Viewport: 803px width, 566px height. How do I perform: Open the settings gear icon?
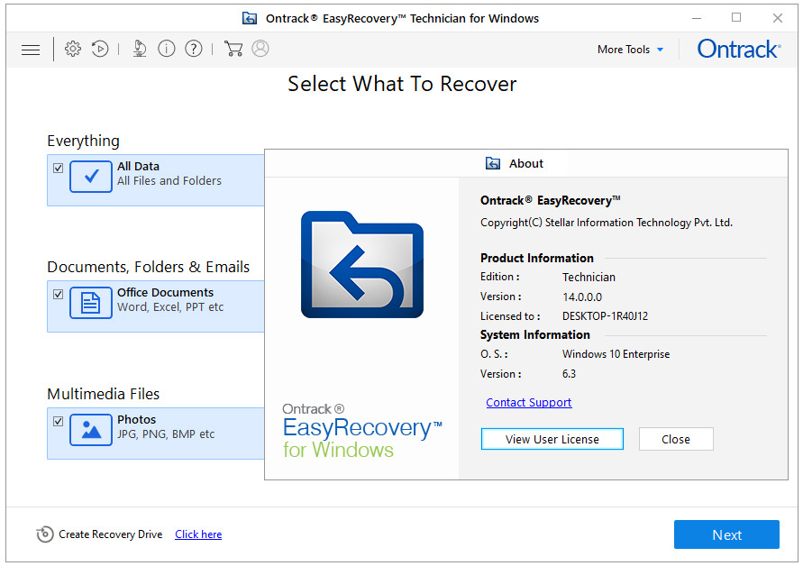(x=73, y=49)
